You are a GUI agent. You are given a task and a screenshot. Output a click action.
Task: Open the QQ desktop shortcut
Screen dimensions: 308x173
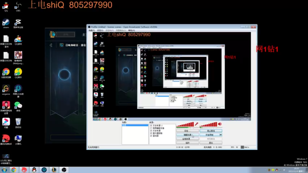(6, 7)
